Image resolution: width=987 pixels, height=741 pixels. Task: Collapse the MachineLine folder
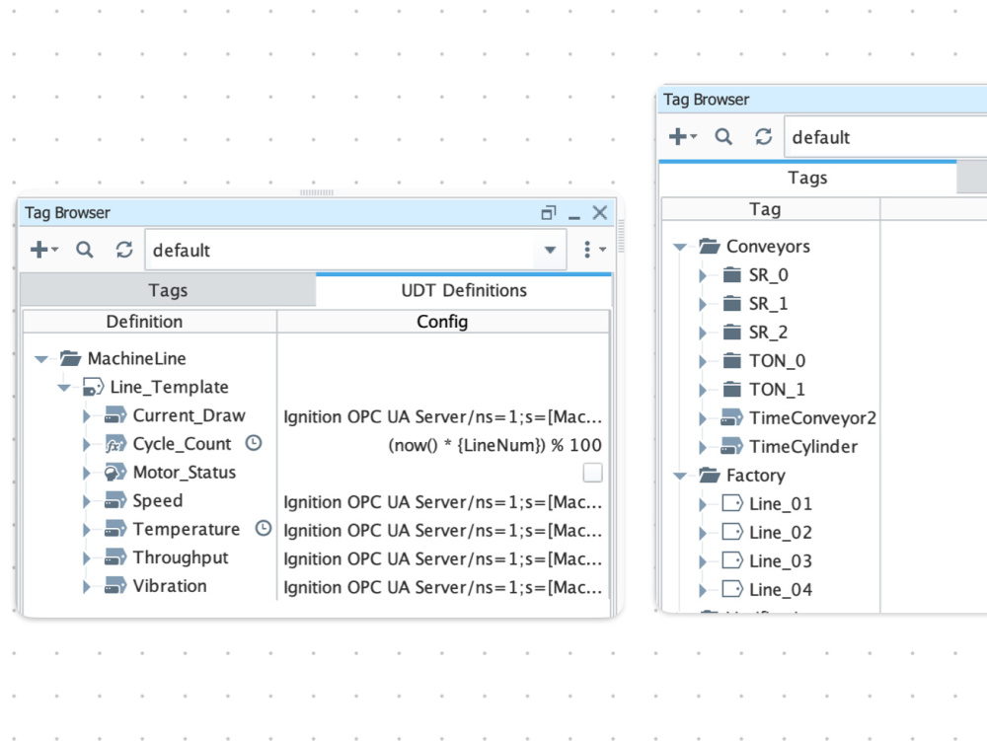coord(41,359)
